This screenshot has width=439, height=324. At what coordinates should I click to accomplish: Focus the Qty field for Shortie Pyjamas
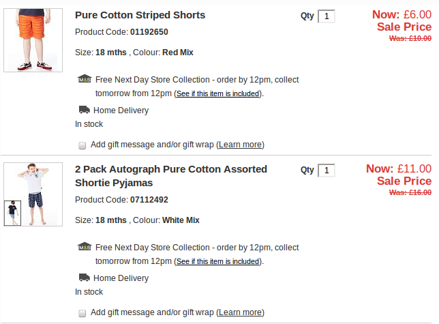(x=327, y=171)
